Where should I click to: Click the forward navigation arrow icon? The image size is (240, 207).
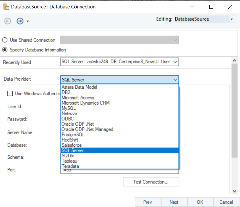pyautogui.click(x=20, y=21)
